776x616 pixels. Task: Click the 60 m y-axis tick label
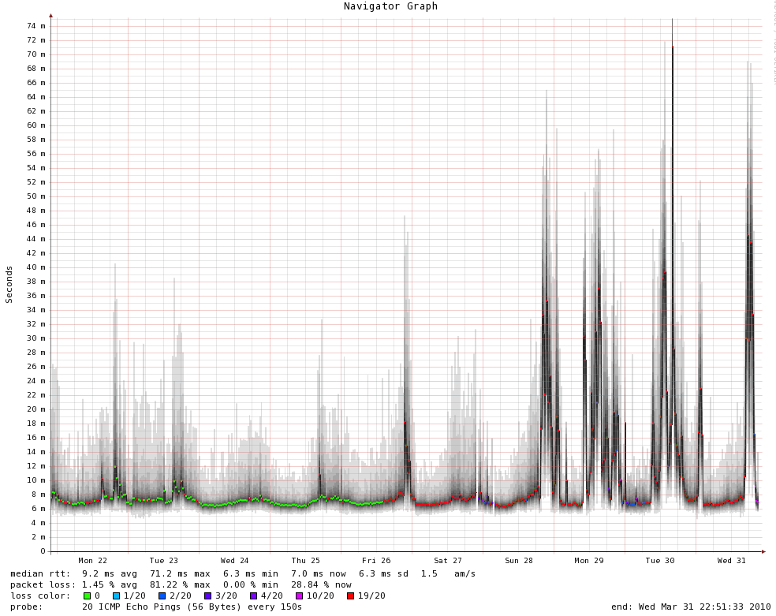(x=36, y=125)
